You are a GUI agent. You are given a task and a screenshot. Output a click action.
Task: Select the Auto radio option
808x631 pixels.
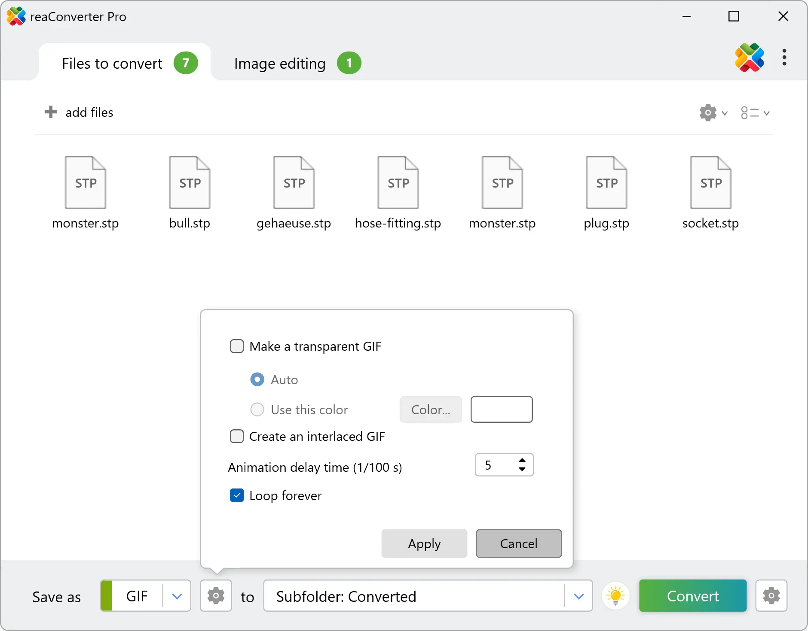[x=257, y=379]
